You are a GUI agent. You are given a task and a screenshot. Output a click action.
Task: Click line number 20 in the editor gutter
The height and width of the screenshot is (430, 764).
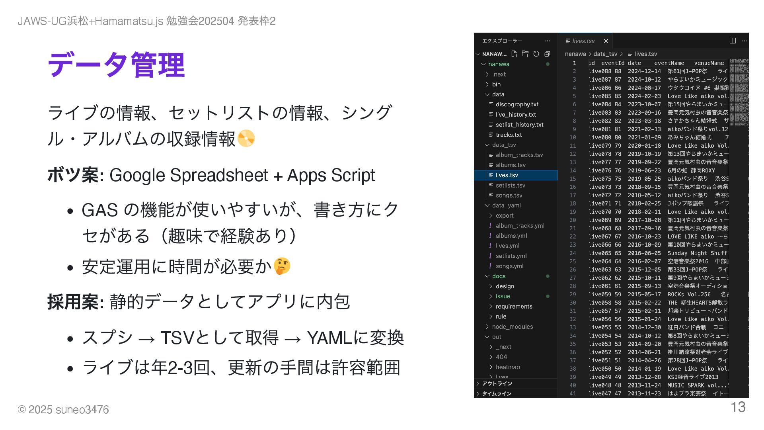point(573,220)
